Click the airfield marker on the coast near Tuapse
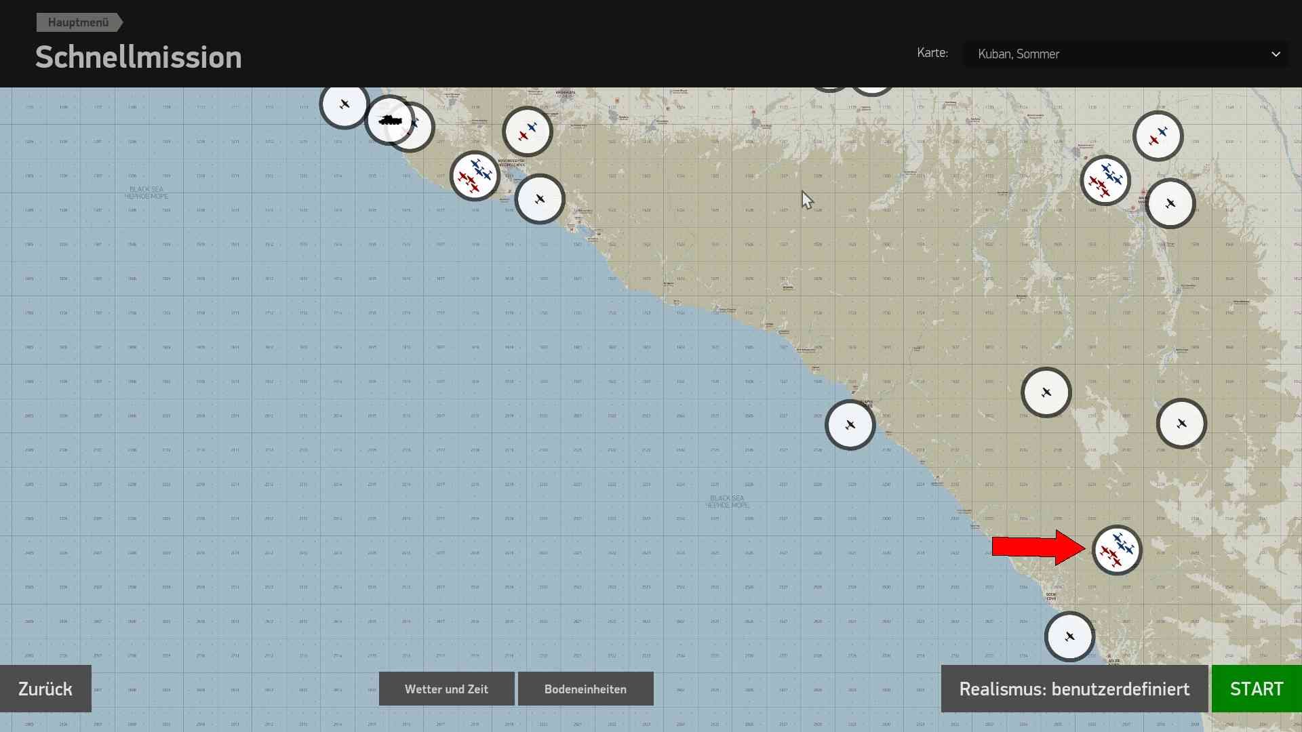 click(x=850, y=425)
